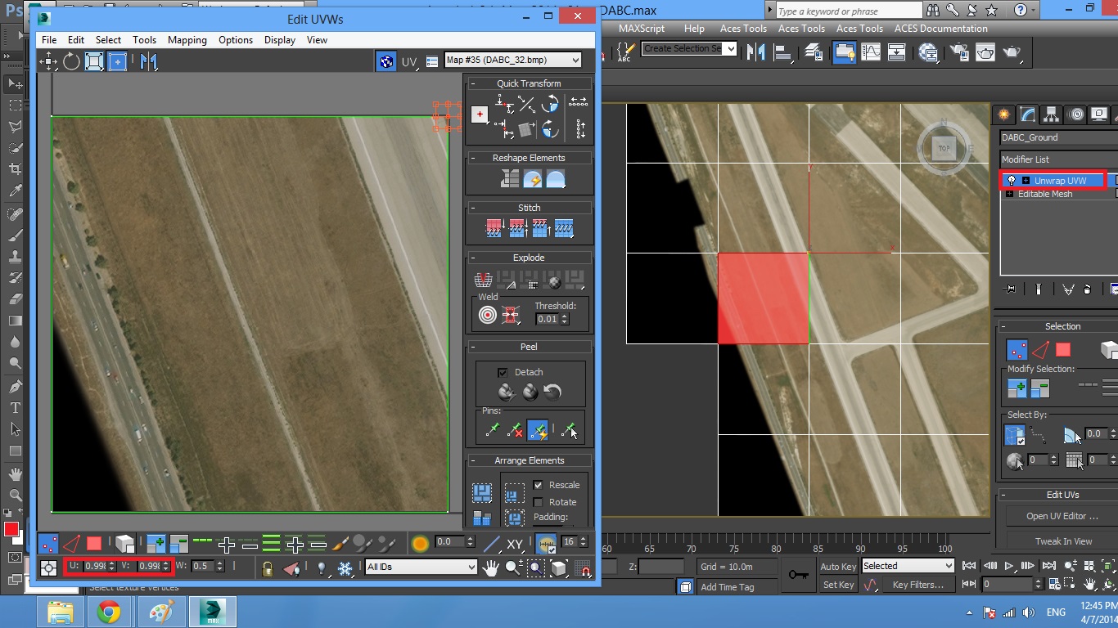The width and height of the screenshot is (1118, 628).
Task: Open the All IDs dropdown
Action: (421, 567)
